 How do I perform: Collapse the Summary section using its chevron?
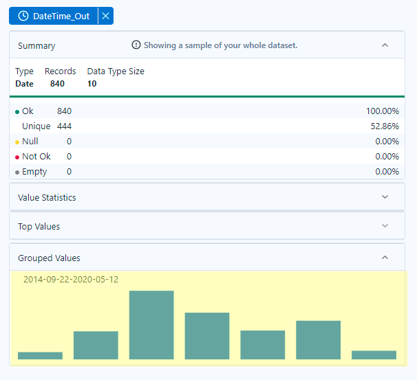(385, 45)
